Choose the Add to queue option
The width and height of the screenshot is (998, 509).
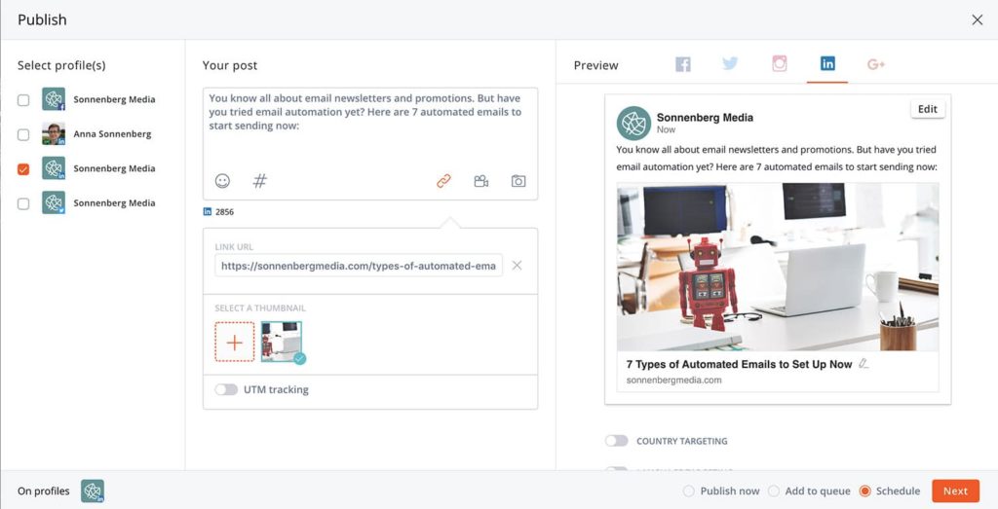[775, 491]
